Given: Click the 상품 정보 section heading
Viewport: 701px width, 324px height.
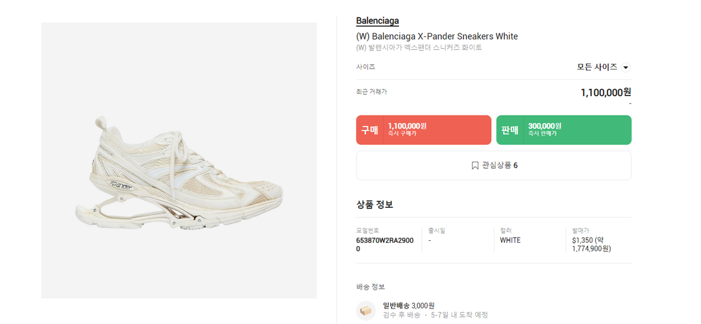Looking at the screenshot, I should (x=375, y=205).
